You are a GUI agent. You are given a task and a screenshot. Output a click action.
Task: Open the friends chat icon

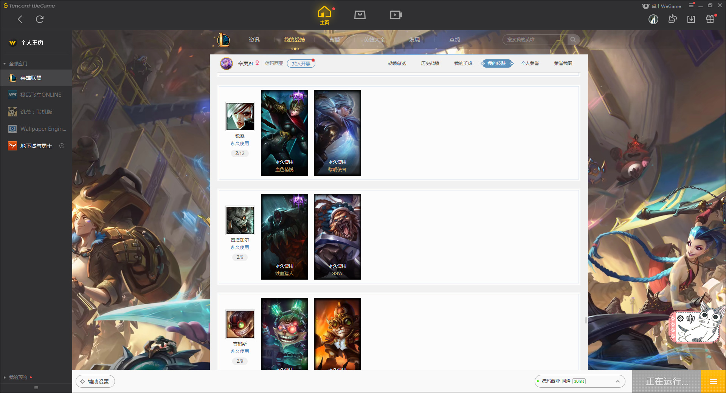[x=672, y=19]
